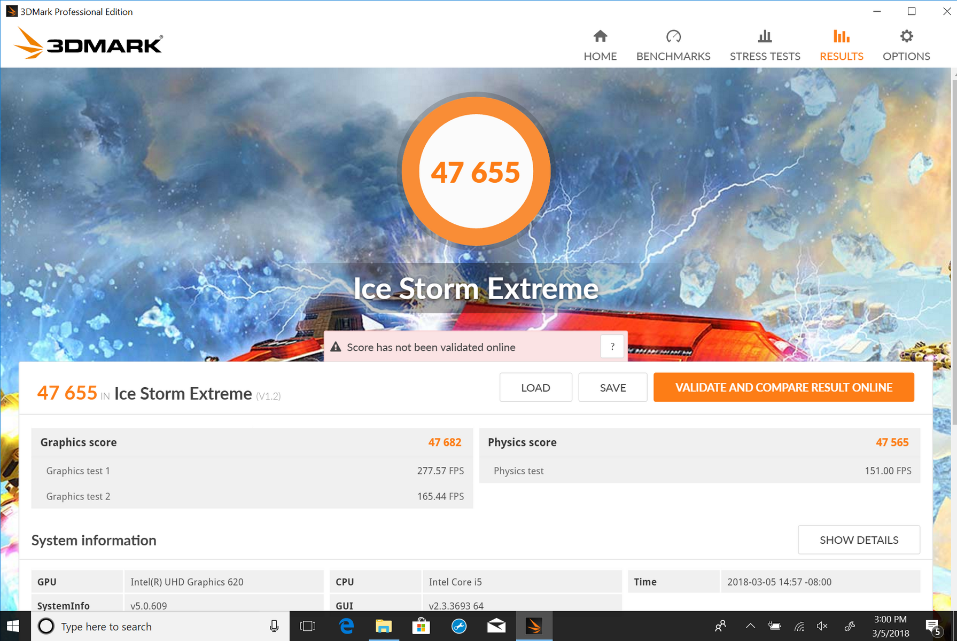Click the blue round app icon in taskbar

459,626
